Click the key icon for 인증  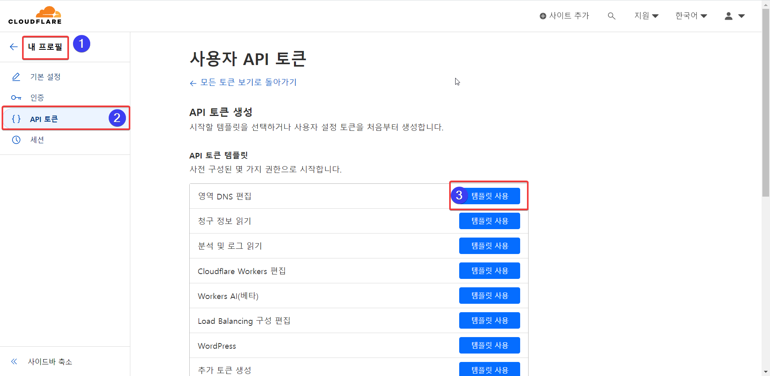pyautogui.click(x=16, y=98)
